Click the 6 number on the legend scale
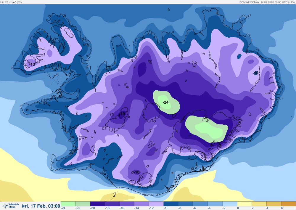Viewport: 296px width, 210px height. [x=282, y=208]
